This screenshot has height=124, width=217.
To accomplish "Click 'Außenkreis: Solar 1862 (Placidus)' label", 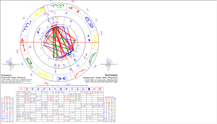I will (100, 78).
